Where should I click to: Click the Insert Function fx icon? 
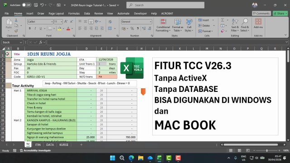[41, 42]
